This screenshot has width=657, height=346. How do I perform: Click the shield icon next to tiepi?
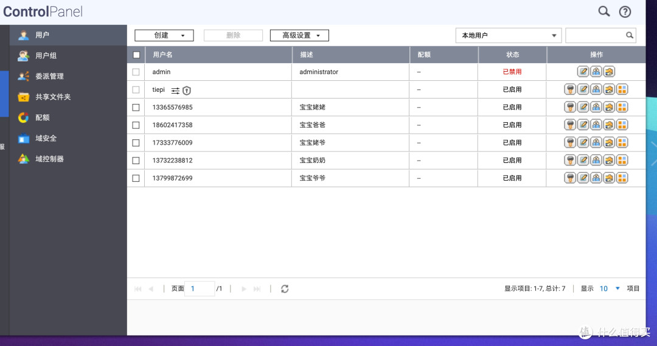coord(187,91)
